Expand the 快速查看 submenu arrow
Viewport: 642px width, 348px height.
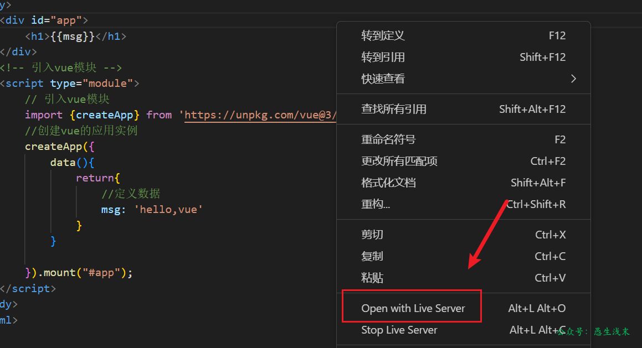point(573,79)
